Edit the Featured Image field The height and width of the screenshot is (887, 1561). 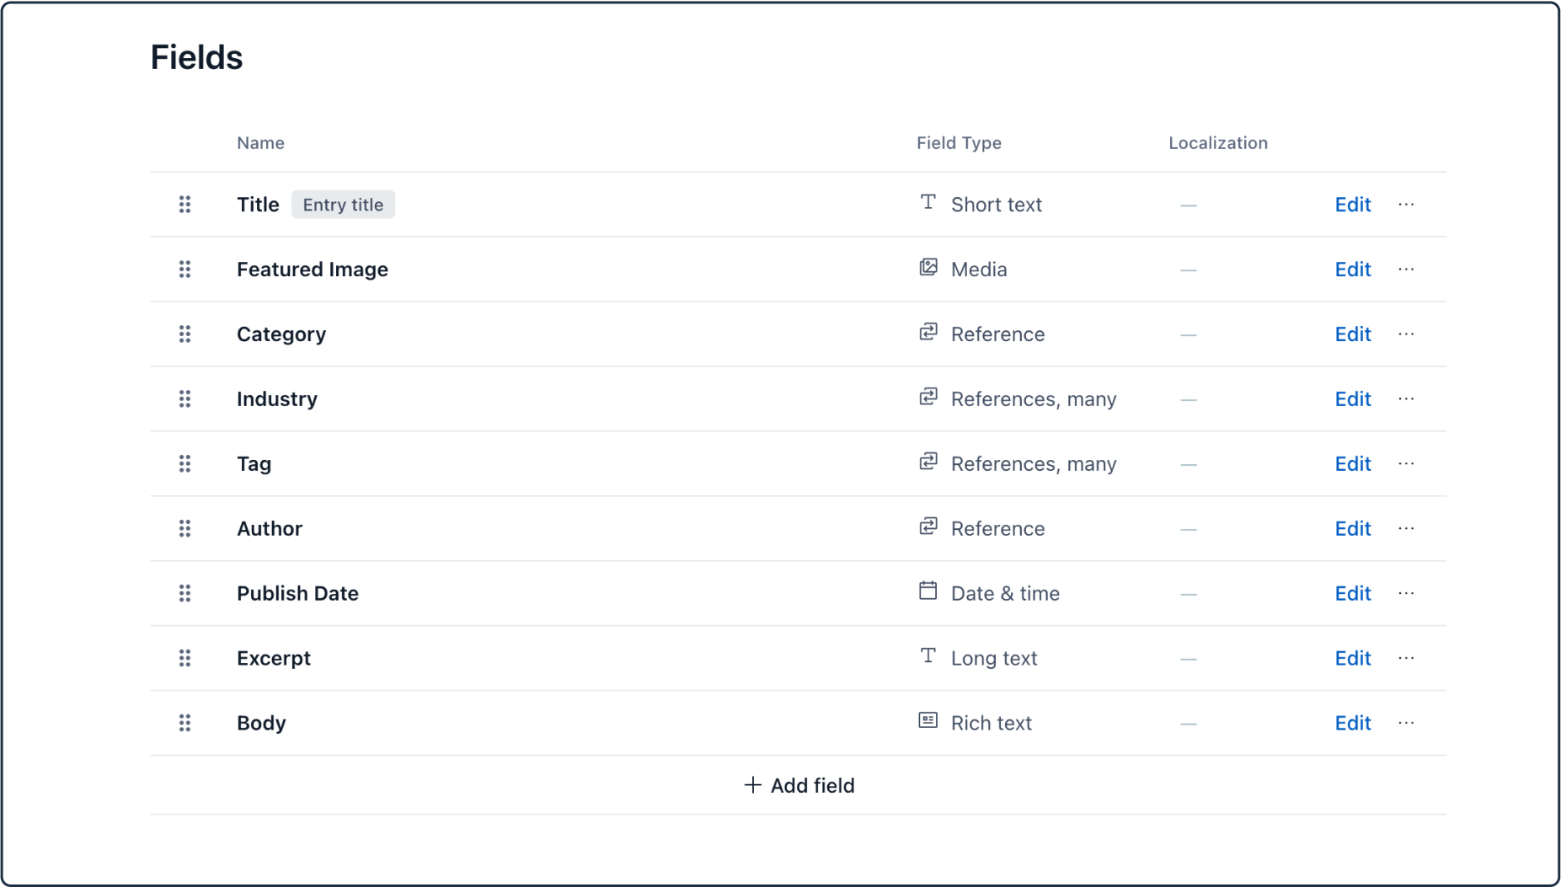[x=1352, y=269]
